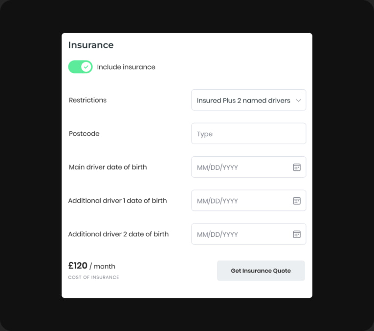
Task: Focus additional driver 2 date placeholder text
Action: (218, 235)
